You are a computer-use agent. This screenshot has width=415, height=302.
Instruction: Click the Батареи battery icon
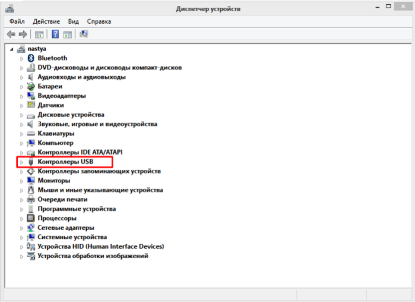(31, 87)
